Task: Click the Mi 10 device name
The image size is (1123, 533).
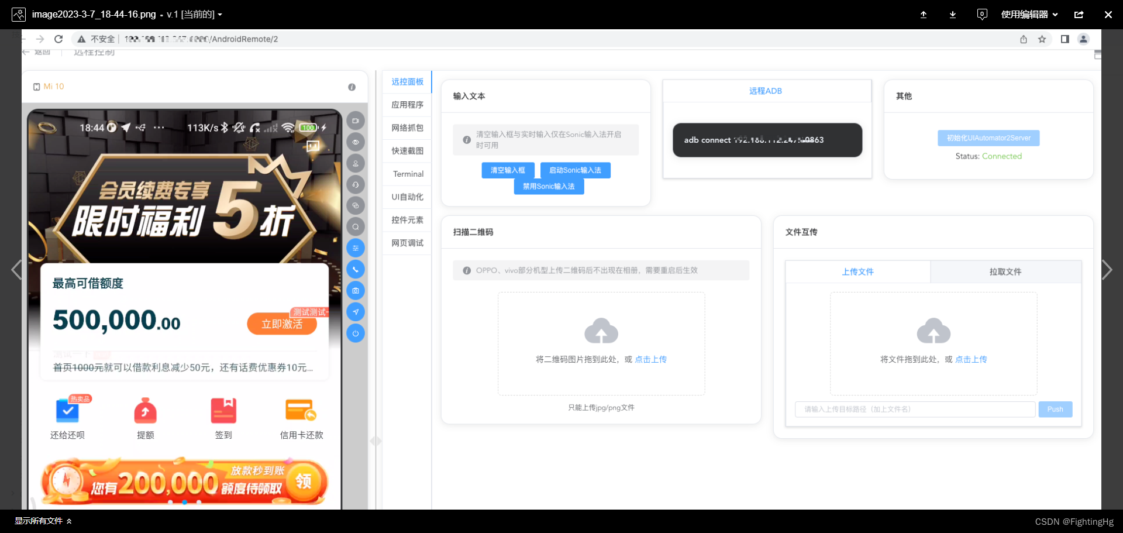Action: coord(53,87)
